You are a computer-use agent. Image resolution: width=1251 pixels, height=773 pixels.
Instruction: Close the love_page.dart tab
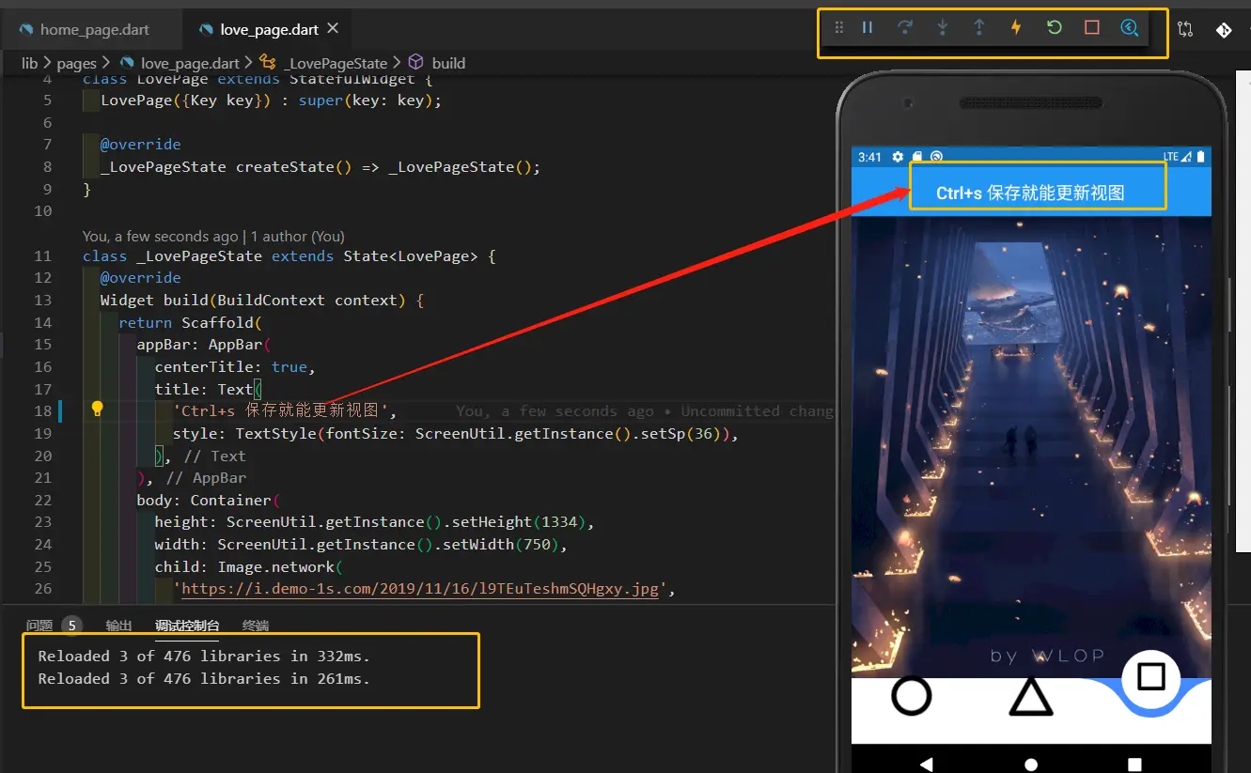333,29
